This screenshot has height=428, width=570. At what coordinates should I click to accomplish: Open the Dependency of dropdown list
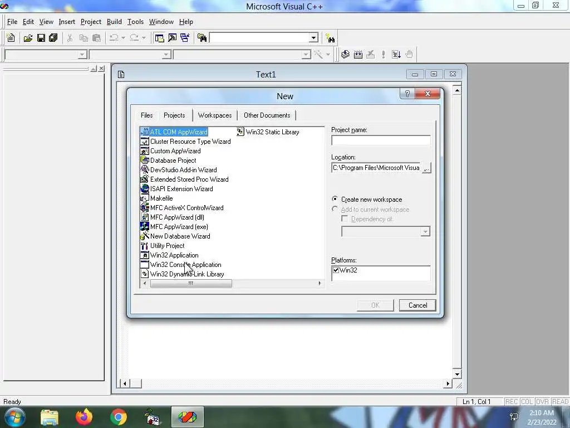[425, 231]
